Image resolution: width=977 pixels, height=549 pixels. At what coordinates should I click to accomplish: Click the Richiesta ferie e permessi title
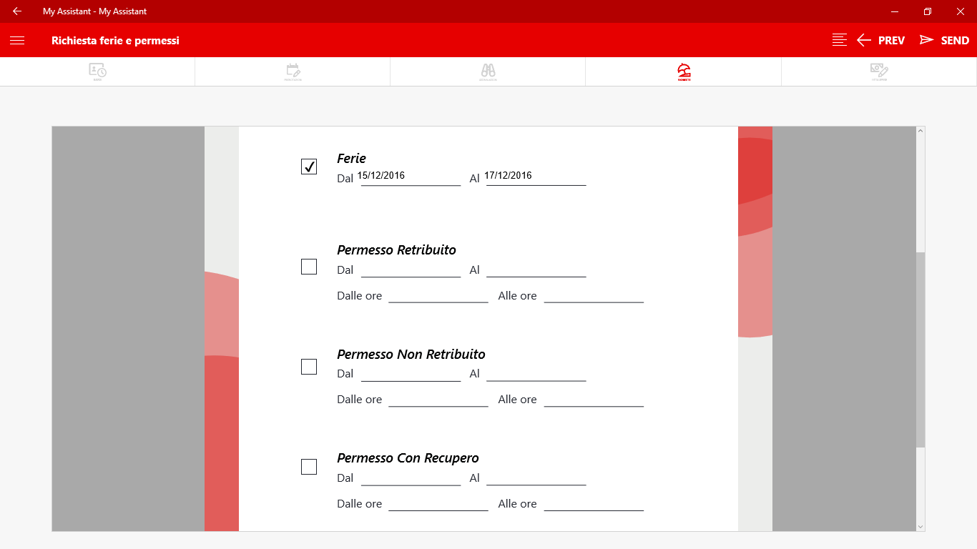(x=115, y=41)
